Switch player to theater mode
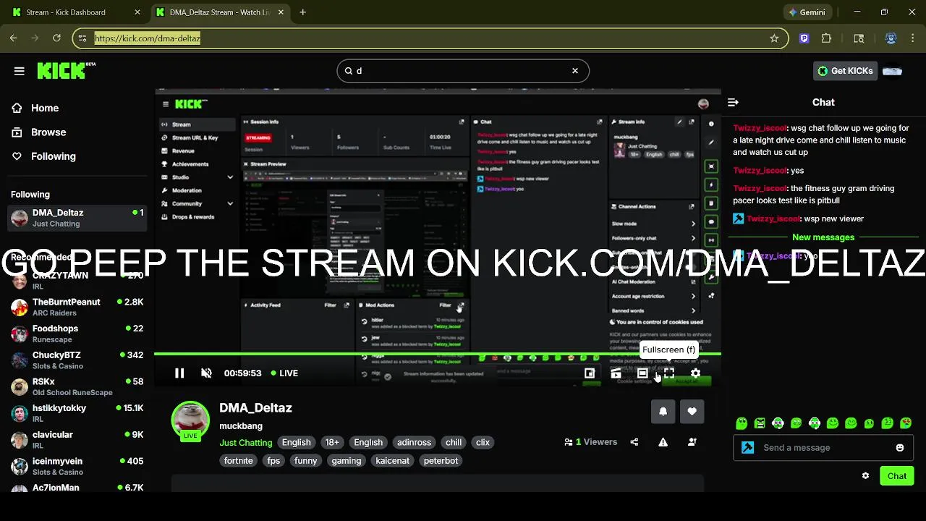The width and height of the screenshot is (926, 521). pyautogui.click(x=642, y=373)
